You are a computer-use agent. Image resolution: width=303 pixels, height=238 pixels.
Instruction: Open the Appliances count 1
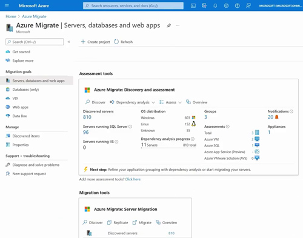tap(269, 132)
